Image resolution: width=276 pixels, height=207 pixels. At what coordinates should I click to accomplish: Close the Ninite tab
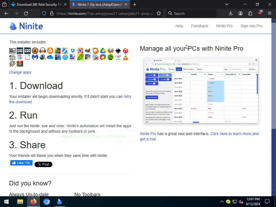(x=126, y=5)
